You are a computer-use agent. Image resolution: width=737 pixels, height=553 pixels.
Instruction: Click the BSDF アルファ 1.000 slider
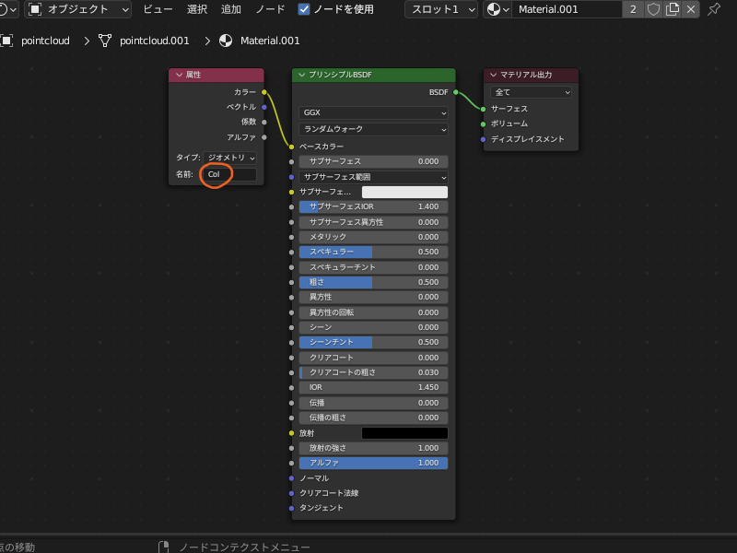(373, 464)
